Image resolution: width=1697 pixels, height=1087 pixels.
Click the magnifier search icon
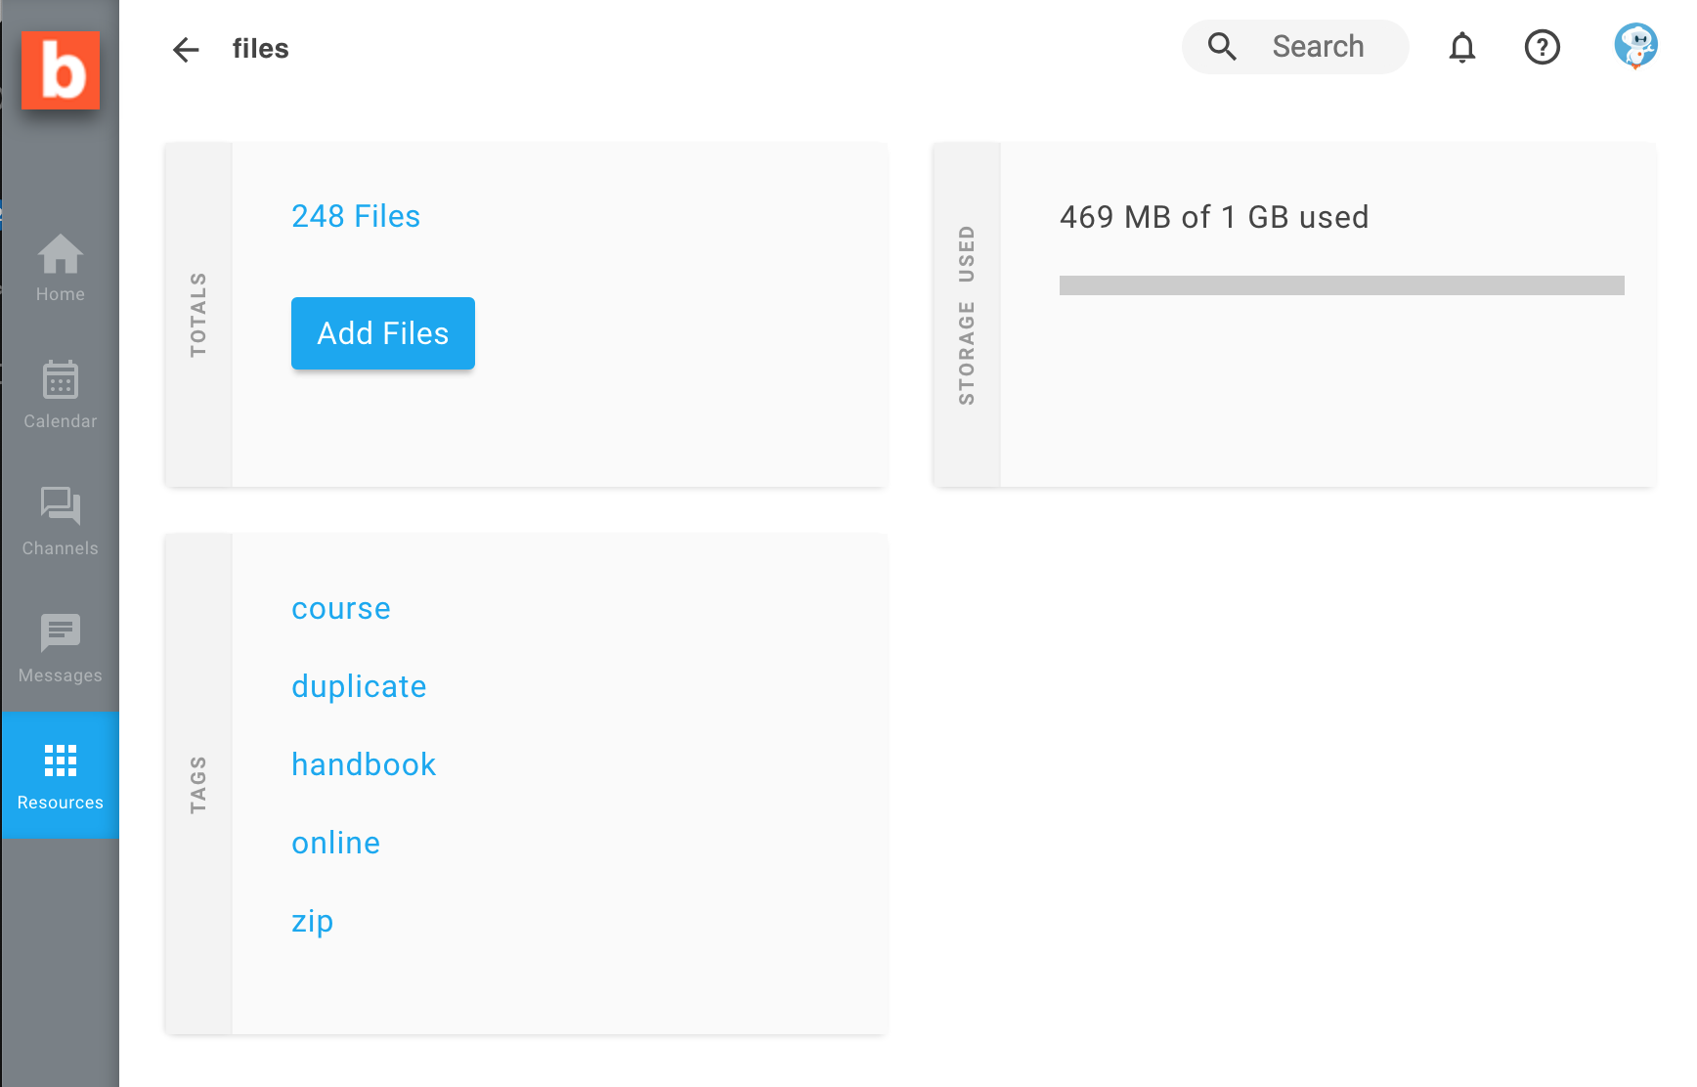(x=1222, y=47)
